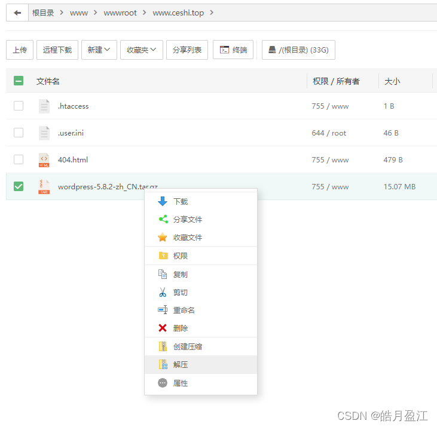Screen dimensions: 437x427
Task: Check the 404.html row checkbox
Action: point(19,159)
